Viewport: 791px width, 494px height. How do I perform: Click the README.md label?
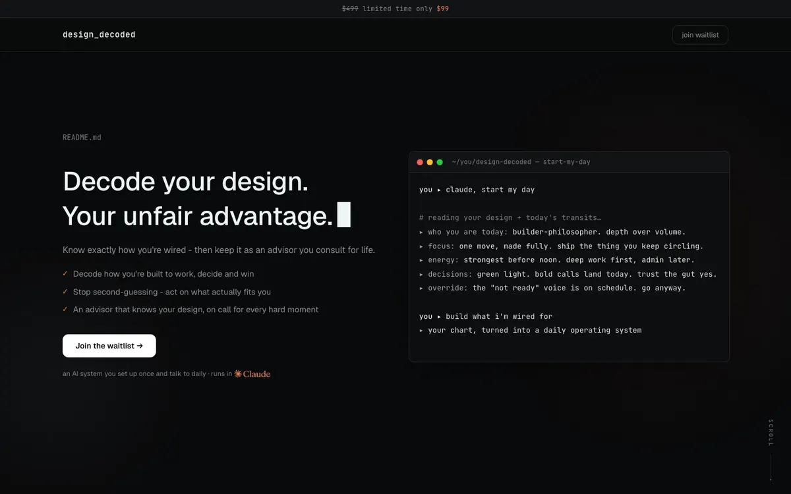point(82,138)
